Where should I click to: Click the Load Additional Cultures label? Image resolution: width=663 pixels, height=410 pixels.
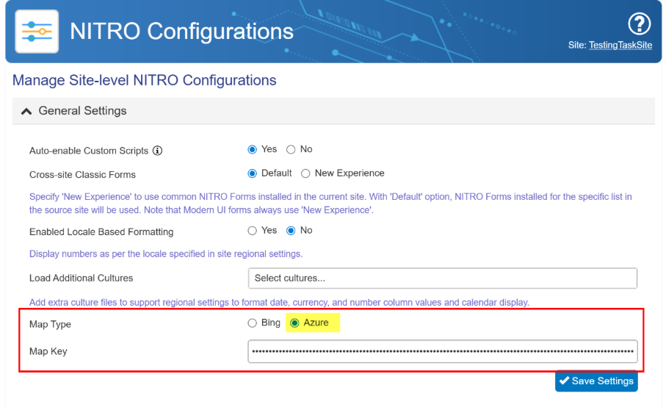click(x=81, y=278)
